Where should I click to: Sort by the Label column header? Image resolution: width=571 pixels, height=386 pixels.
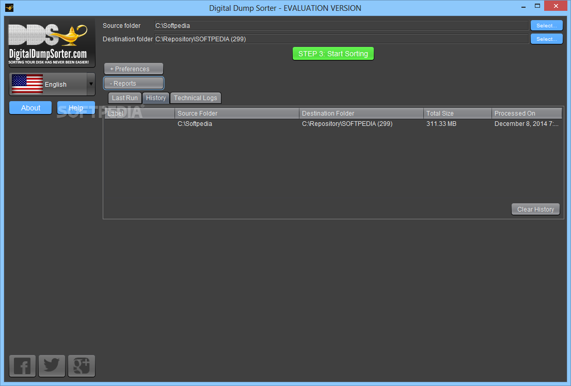(x=139, y=113)
